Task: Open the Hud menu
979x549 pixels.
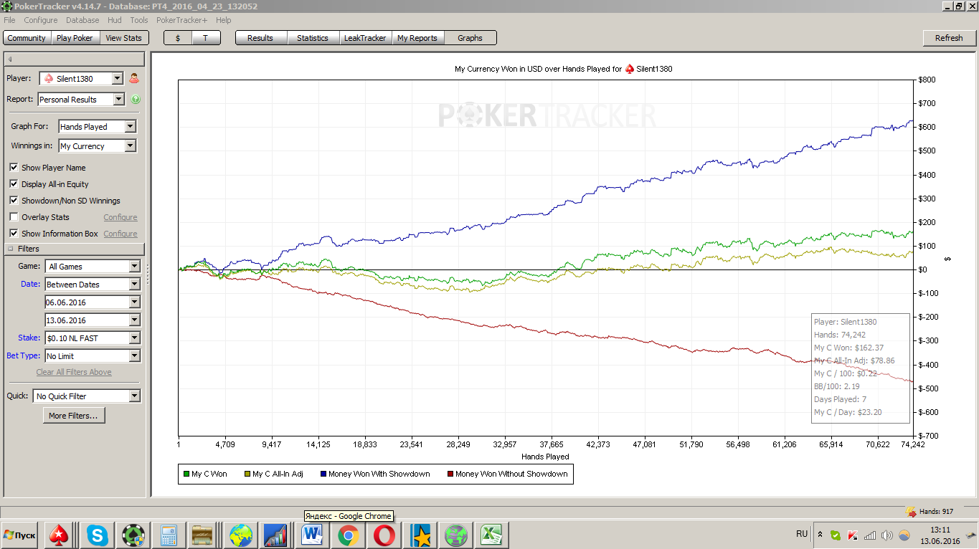Action: point(115,20)
